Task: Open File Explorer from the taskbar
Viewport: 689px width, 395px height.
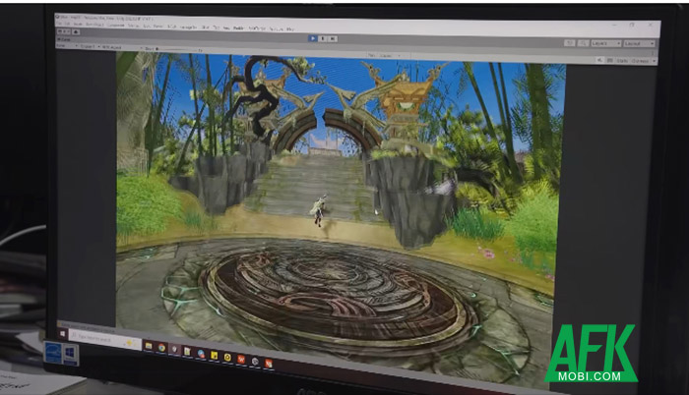Action: [x=149, y=346]
